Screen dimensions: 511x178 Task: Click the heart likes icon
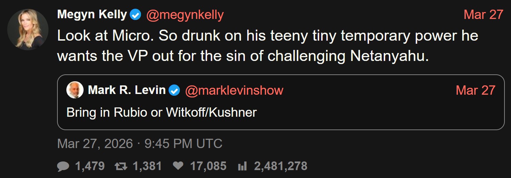pyautogui.click(x=178, y=167)
